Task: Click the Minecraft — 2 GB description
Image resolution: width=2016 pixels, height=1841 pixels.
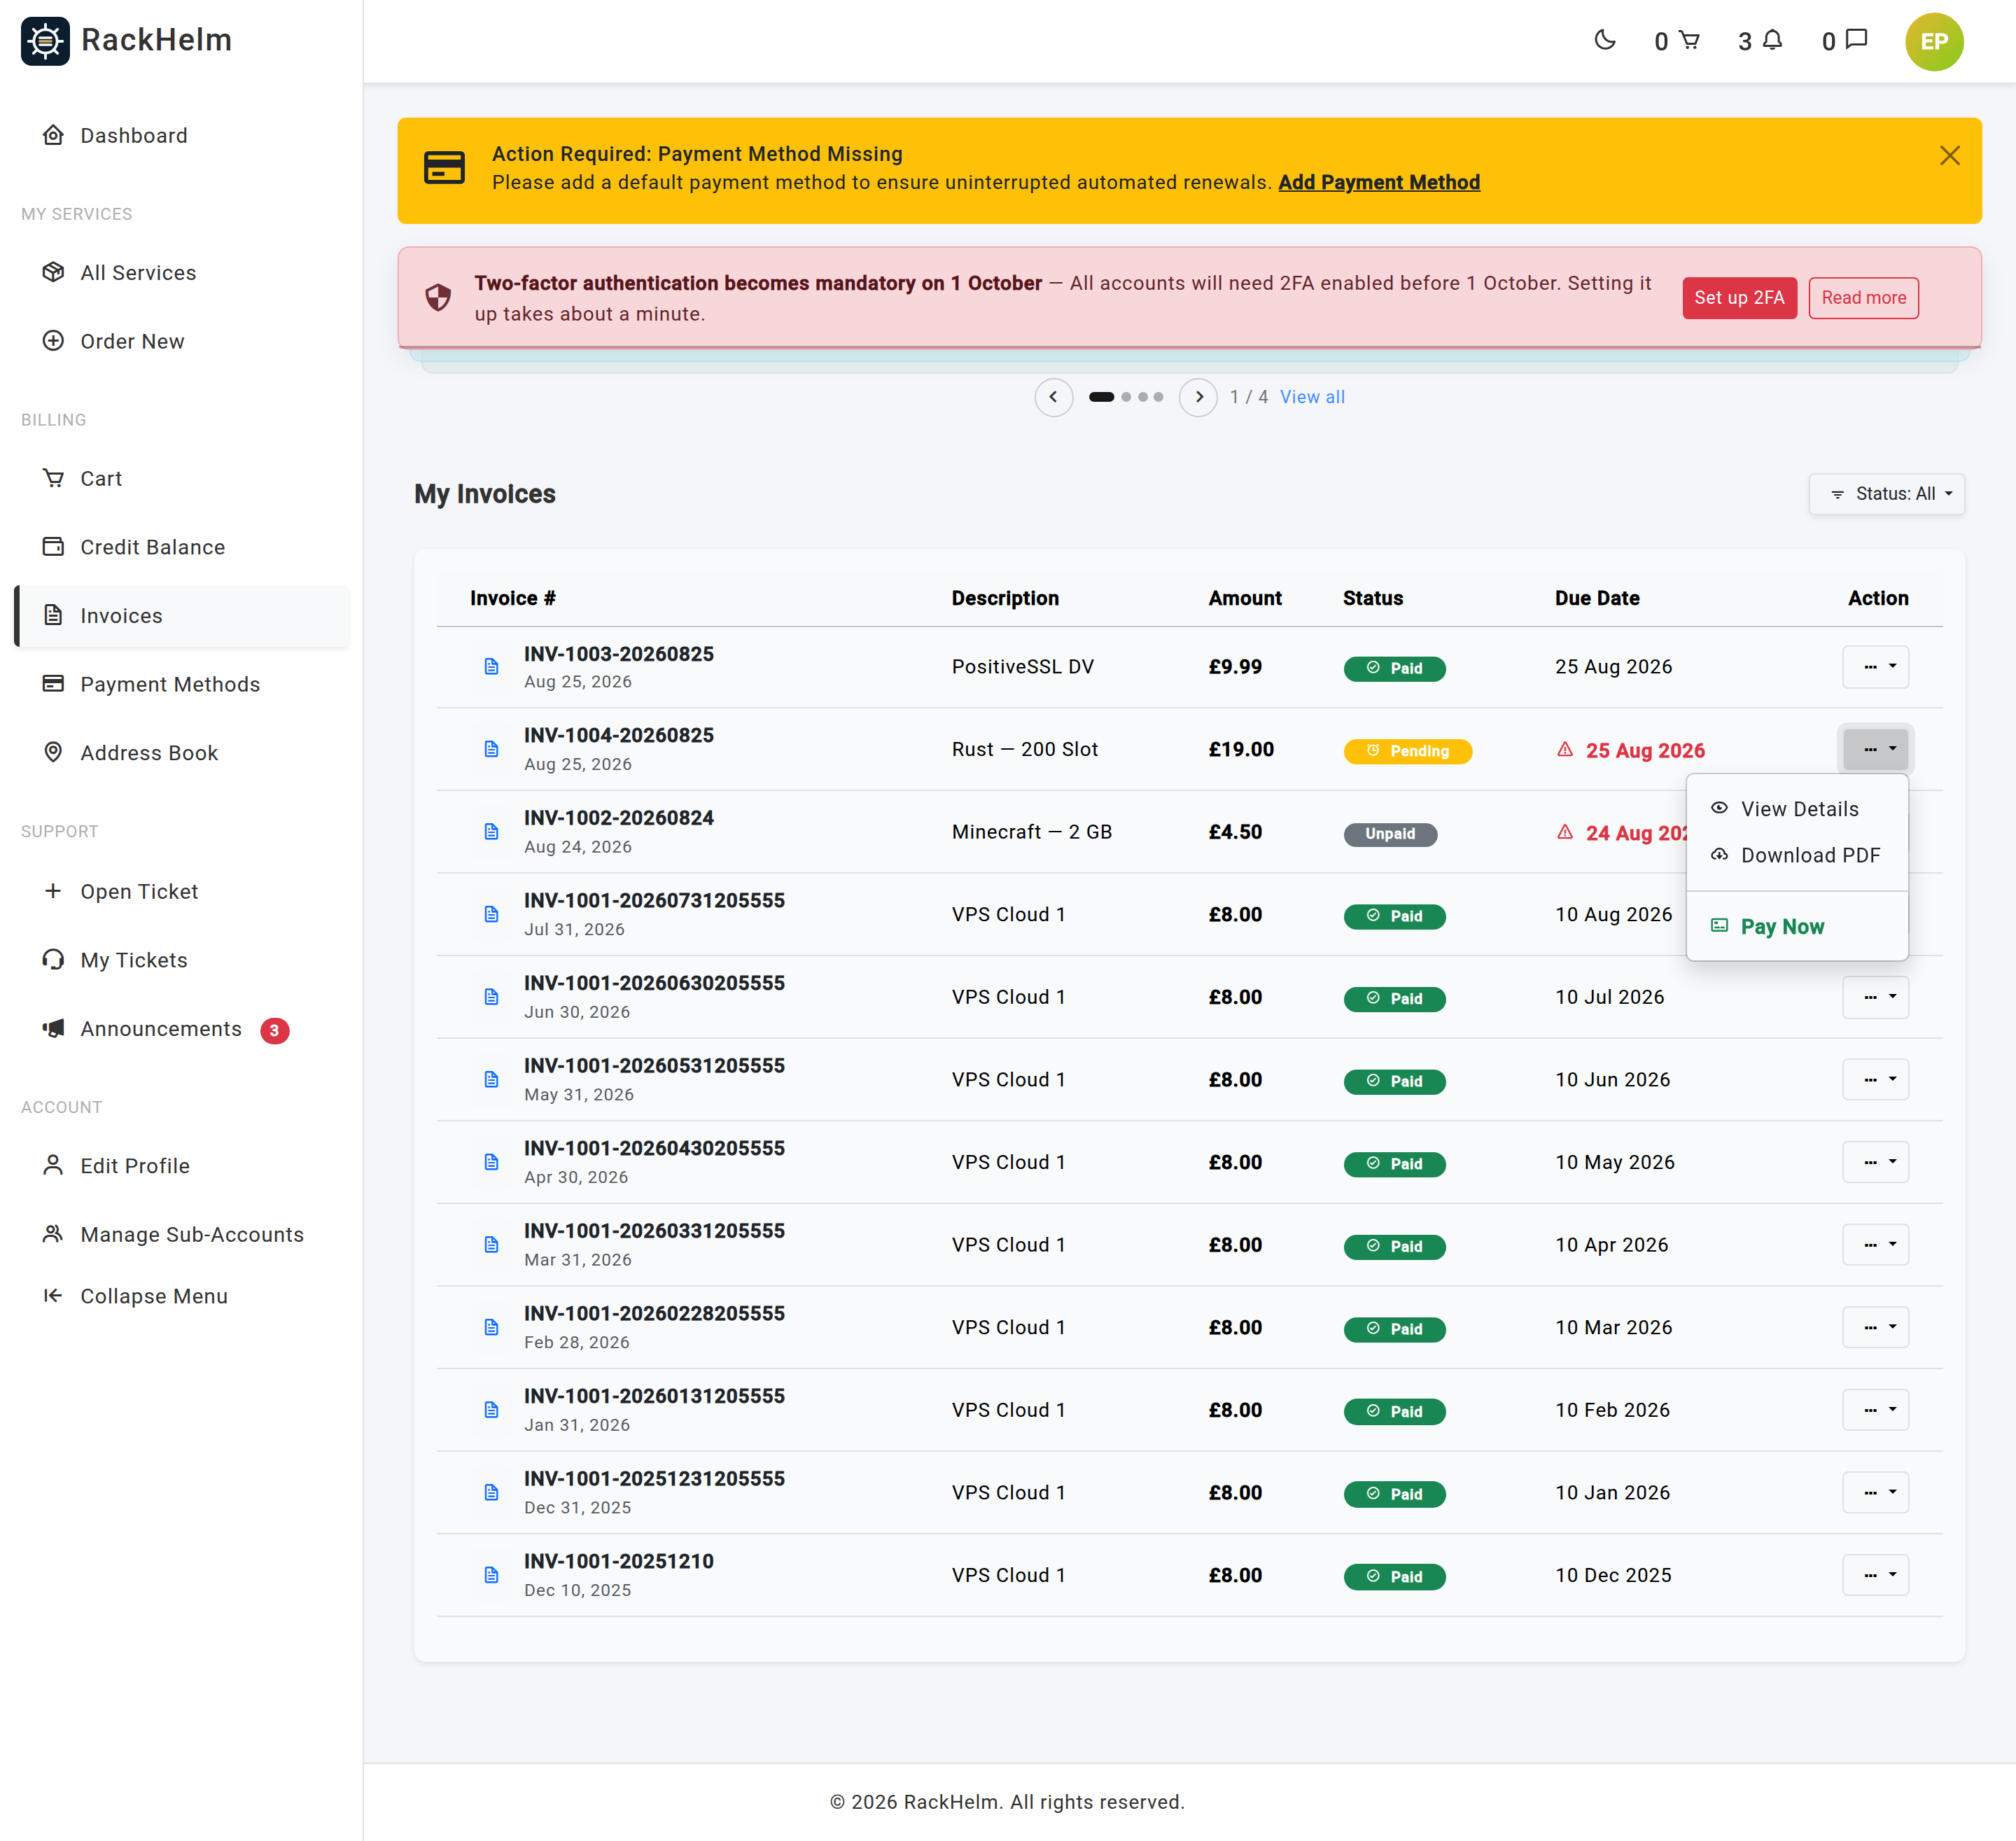Action: coord(1031,832)
